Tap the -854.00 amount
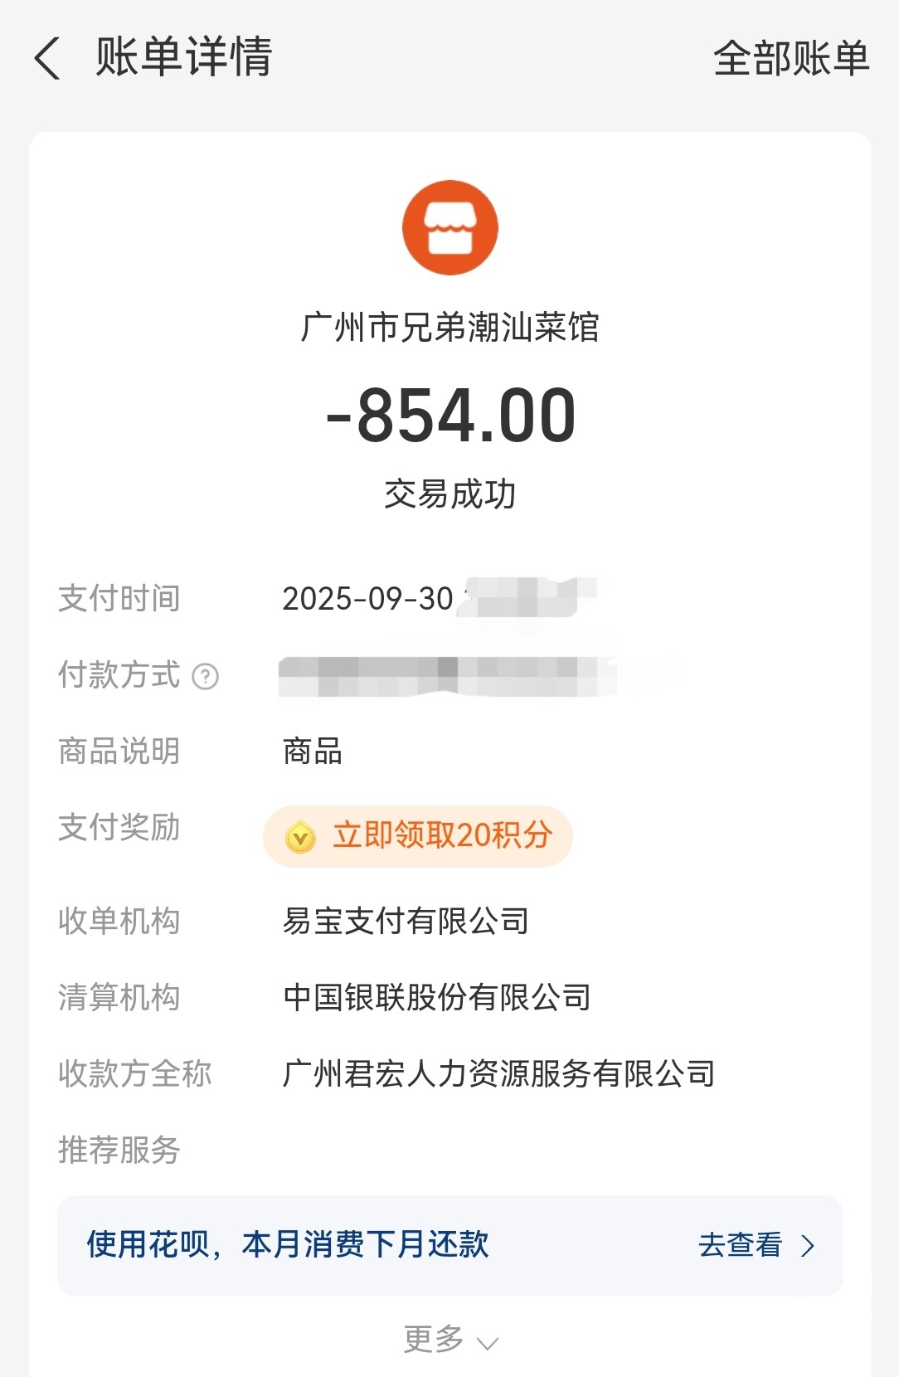This screenshot has height=1377, width=899. (x=449, y=416)
